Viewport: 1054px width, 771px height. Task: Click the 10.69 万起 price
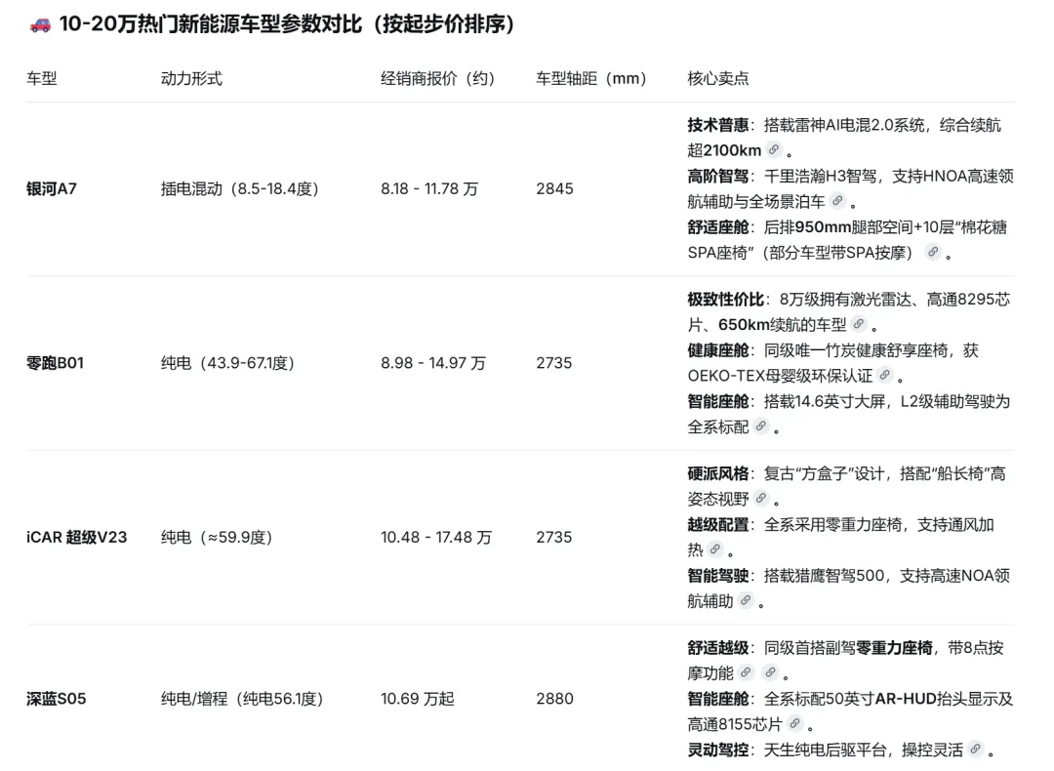pos(418,699)
